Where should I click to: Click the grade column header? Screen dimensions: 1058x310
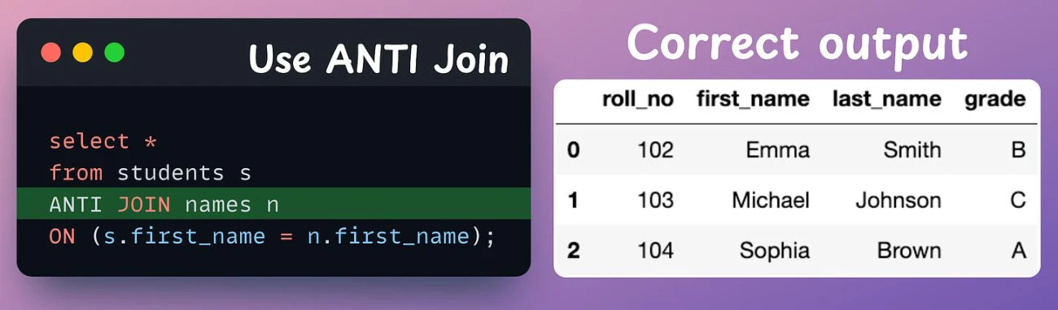995,100
